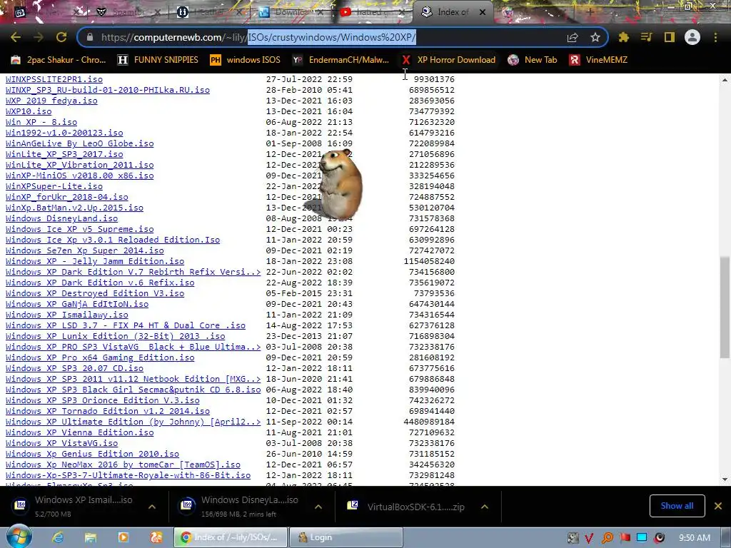The height and width of the screenshot is (548, 731).
Task: Click the 9:50 AM system clock
Action: [x=695, y=538]
